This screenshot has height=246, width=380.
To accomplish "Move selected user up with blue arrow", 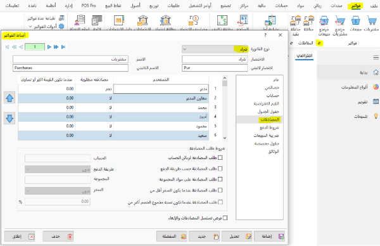I will [x=9, y=98].
